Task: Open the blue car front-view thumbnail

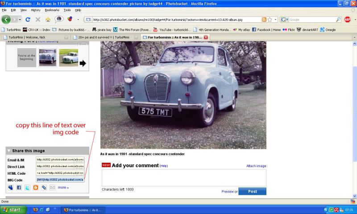Action: click(48, 58)
